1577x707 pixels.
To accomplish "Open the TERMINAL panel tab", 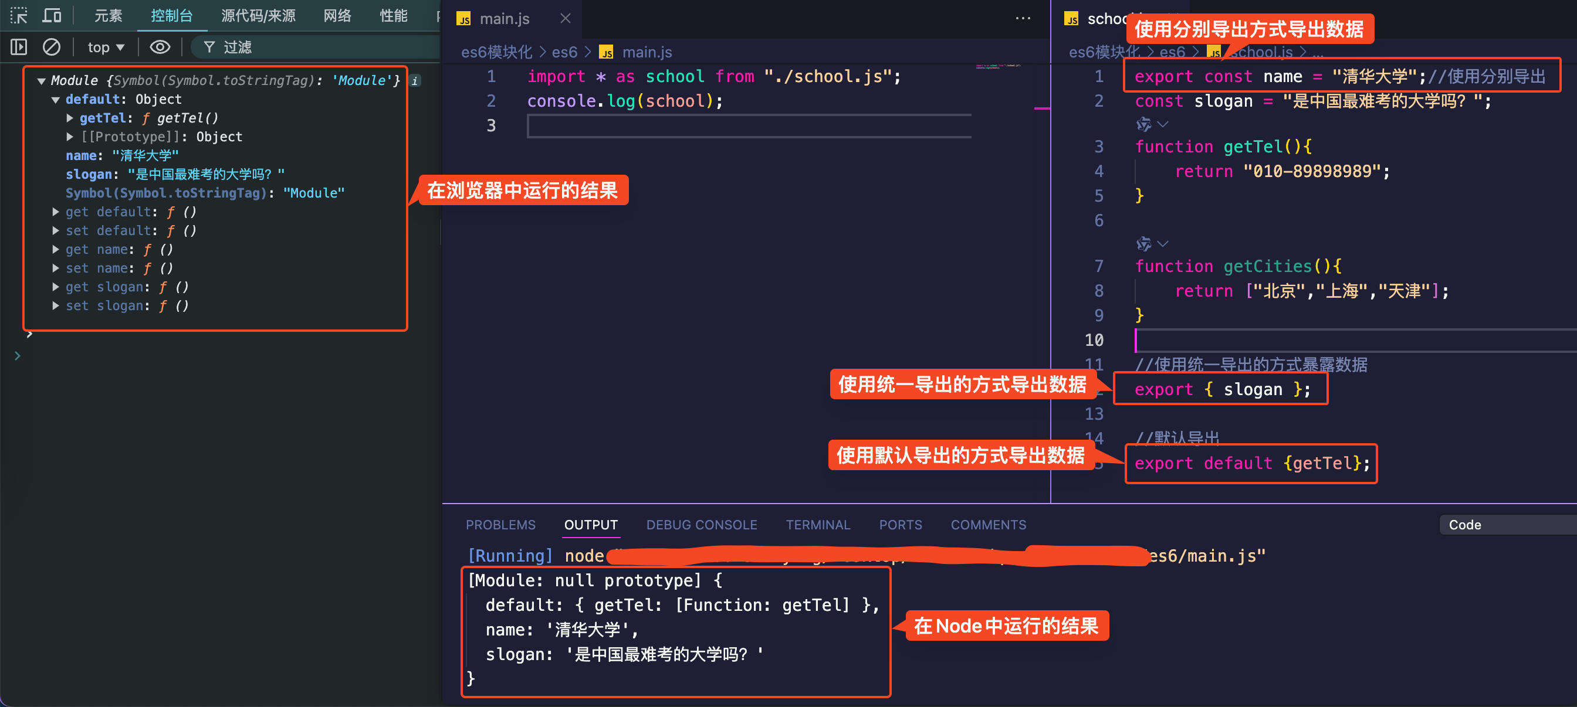I will coord(817,525).
